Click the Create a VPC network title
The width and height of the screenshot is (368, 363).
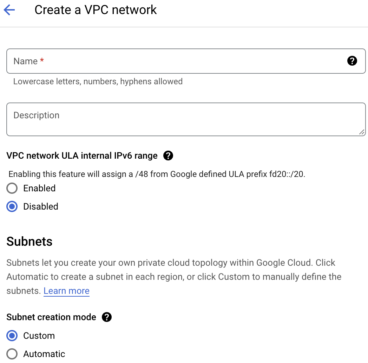(95, 10)
